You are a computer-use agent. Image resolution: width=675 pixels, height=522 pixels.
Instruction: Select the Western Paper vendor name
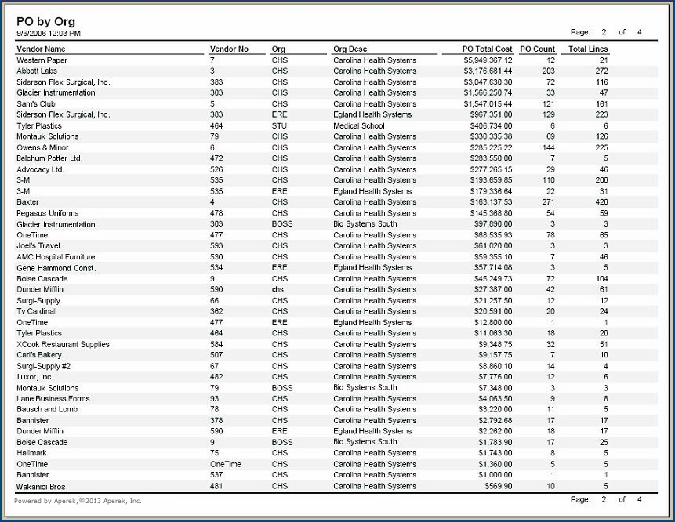pos(42,60)
